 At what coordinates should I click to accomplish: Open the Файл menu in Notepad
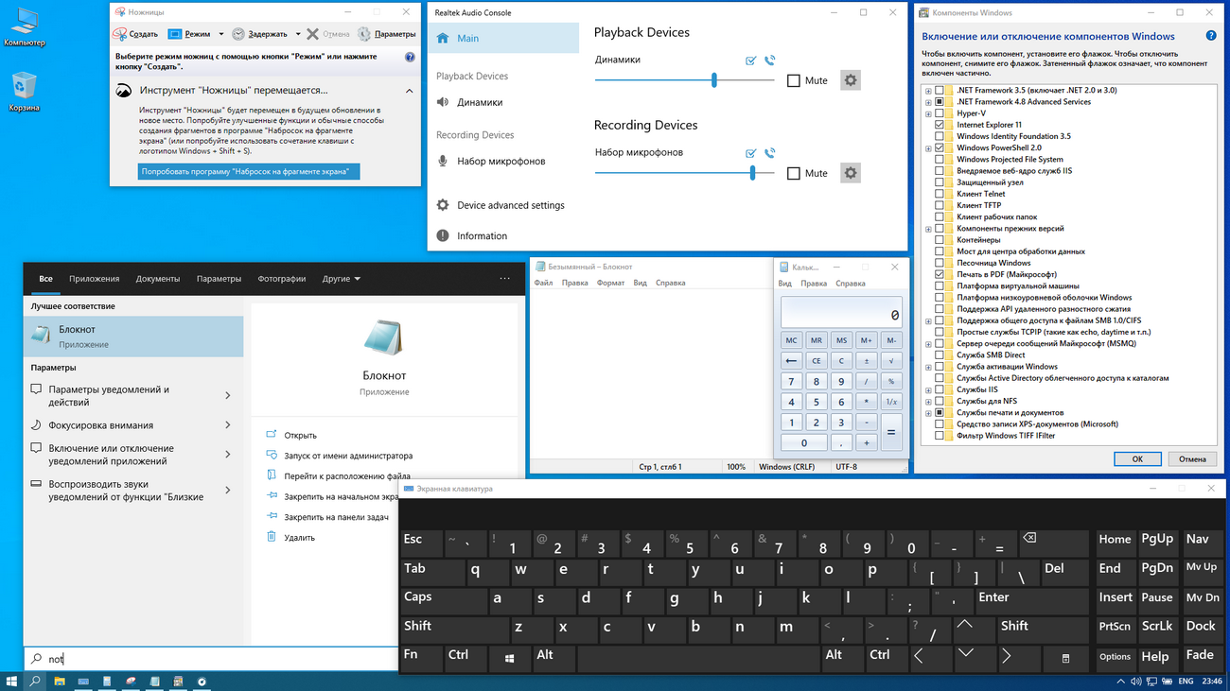tap(543, 283)
